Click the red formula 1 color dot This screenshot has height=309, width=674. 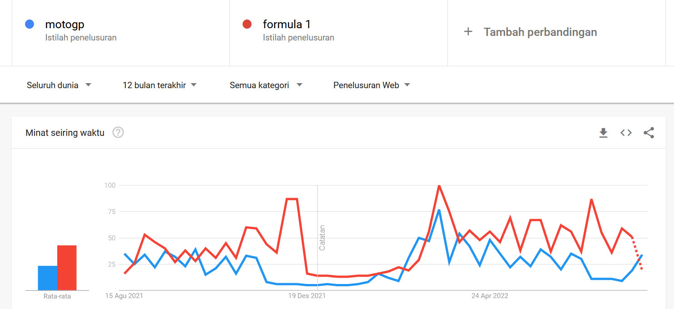pyautogui.click(x=247, y=24)
